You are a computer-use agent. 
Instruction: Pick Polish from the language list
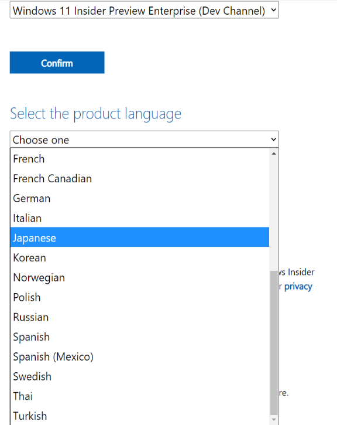click(x=140, y=297)
